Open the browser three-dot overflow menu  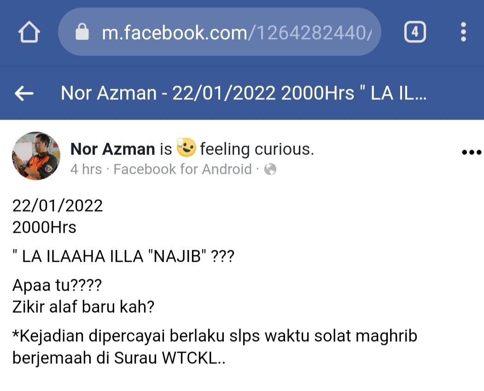tap(463, 32)
